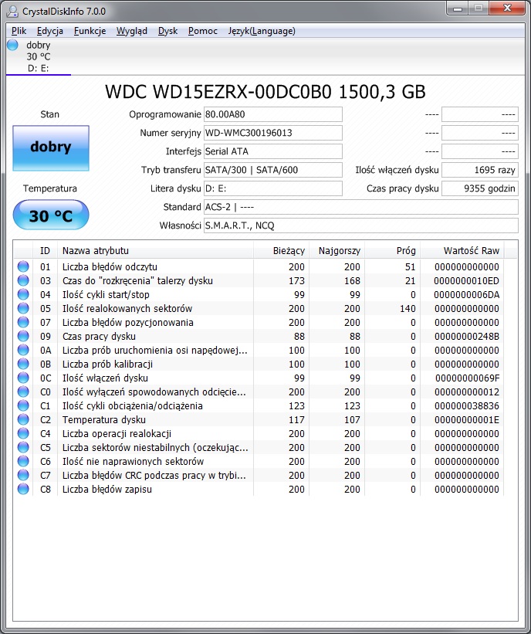Viewport: 531px width, 634px height.
Task: Click the status orb for 0C Ilość włączeń dysku
Action: click(x=23, y=378)
